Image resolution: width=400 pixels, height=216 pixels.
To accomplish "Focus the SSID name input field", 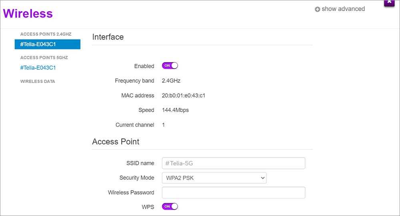I will (x=234, y=163).
